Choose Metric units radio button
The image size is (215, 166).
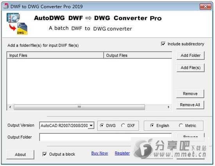click(181, 125)
